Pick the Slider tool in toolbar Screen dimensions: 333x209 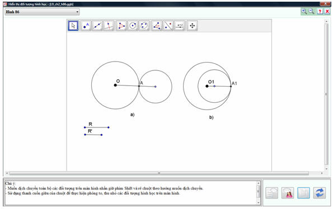tap(180, 26)
